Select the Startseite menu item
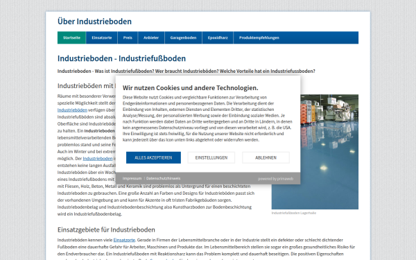Screen dimensions: 416x260 71,37
